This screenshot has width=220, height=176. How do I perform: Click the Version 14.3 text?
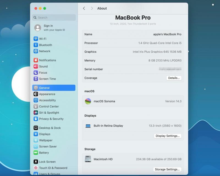pyautogui.click(x=173, y=101)
